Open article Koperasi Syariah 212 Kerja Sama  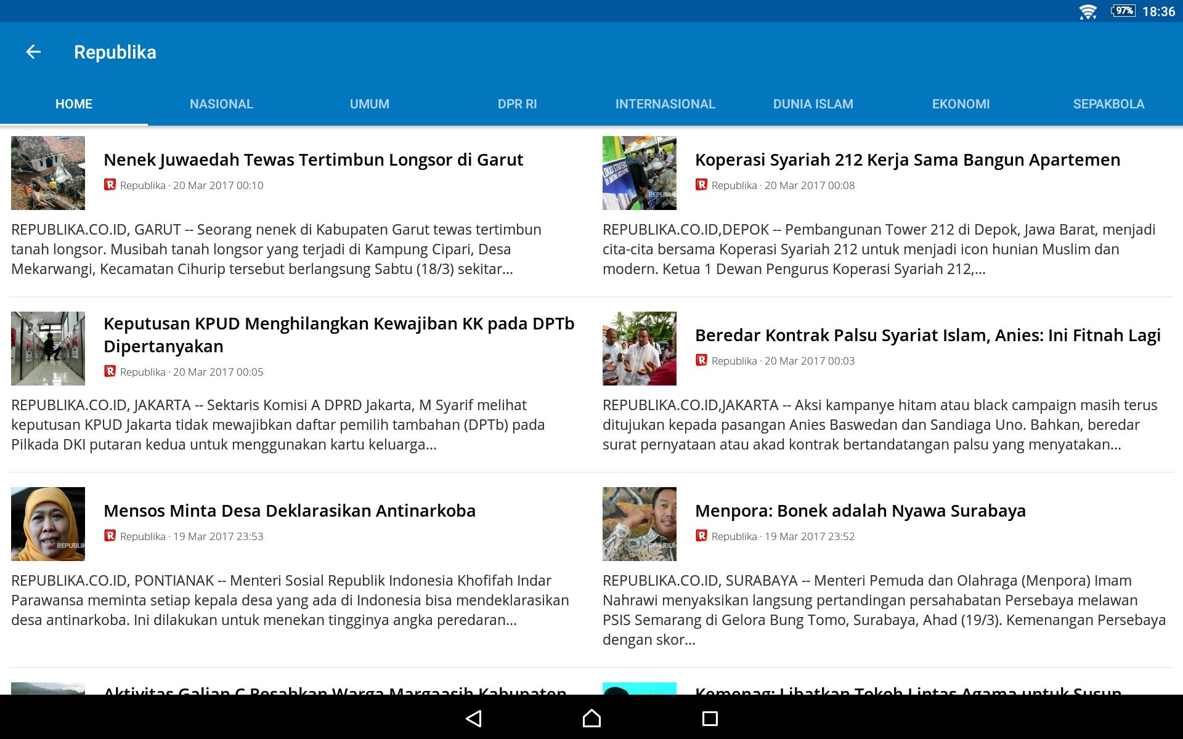tap(908, 160)
